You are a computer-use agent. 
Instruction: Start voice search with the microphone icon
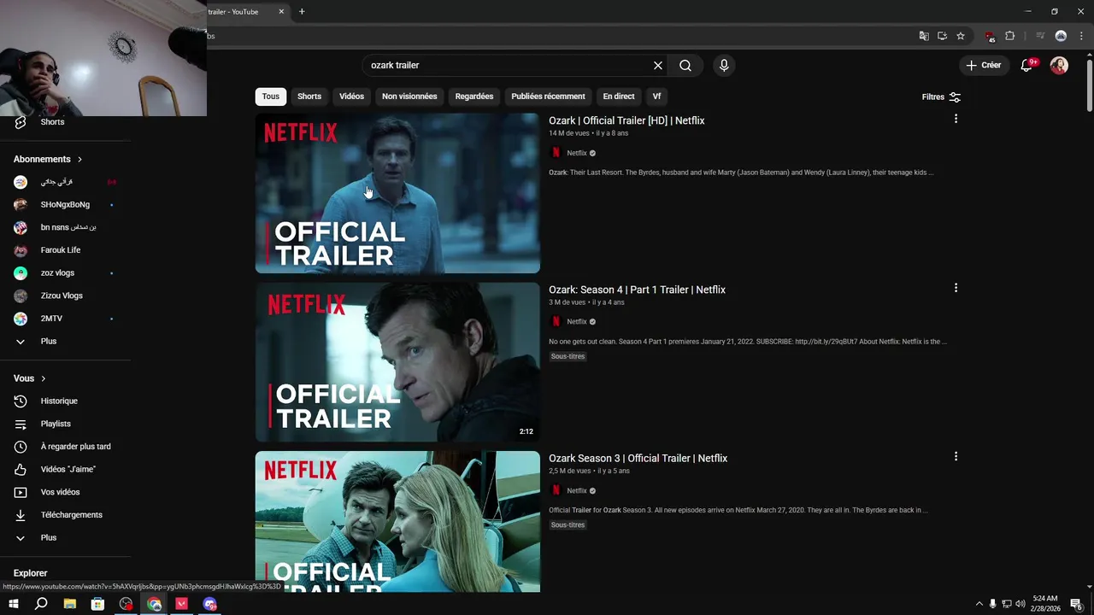tap(724, 65)
